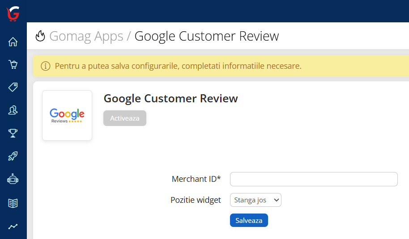
Task: Open the Pozitie widget dropdown
Action: [x=256, y=200]
